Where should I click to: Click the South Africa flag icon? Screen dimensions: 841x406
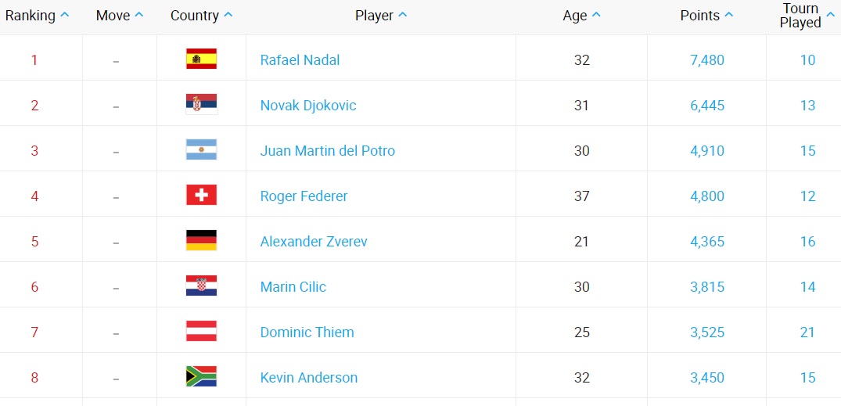[x=201, y=377]
